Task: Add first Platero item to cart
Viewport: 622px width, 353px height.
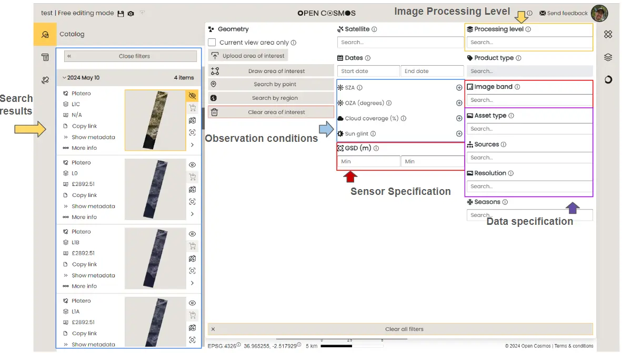Action: point(192,108)
